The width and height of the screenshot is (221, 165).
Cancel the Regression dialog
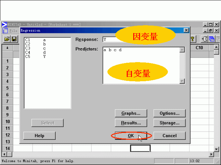tap(169, 136)
